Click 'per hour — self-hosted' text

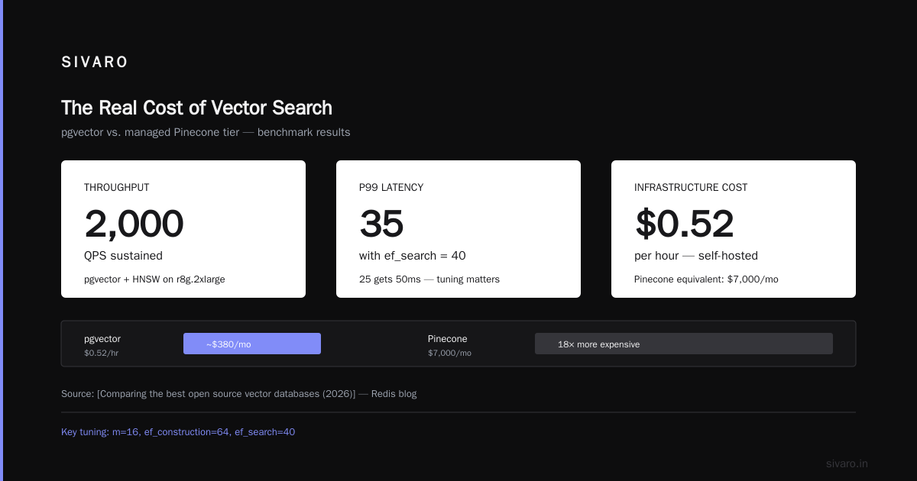click(x=696, y=256)
